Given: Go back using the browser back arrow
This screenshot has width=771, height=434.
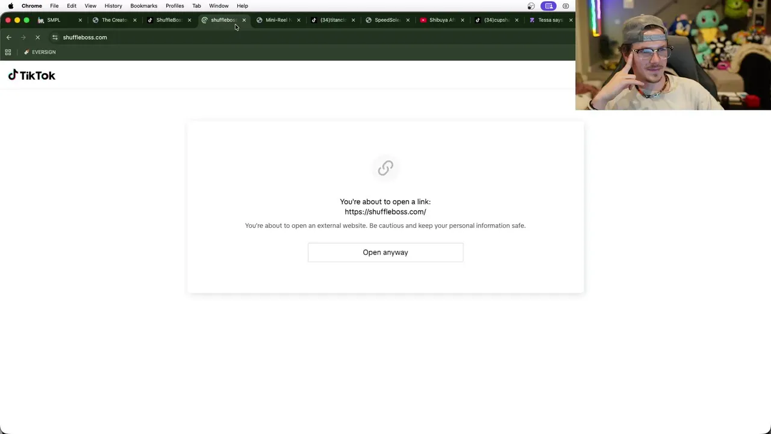Looking at the screenshot, I should tap(9, 37).
